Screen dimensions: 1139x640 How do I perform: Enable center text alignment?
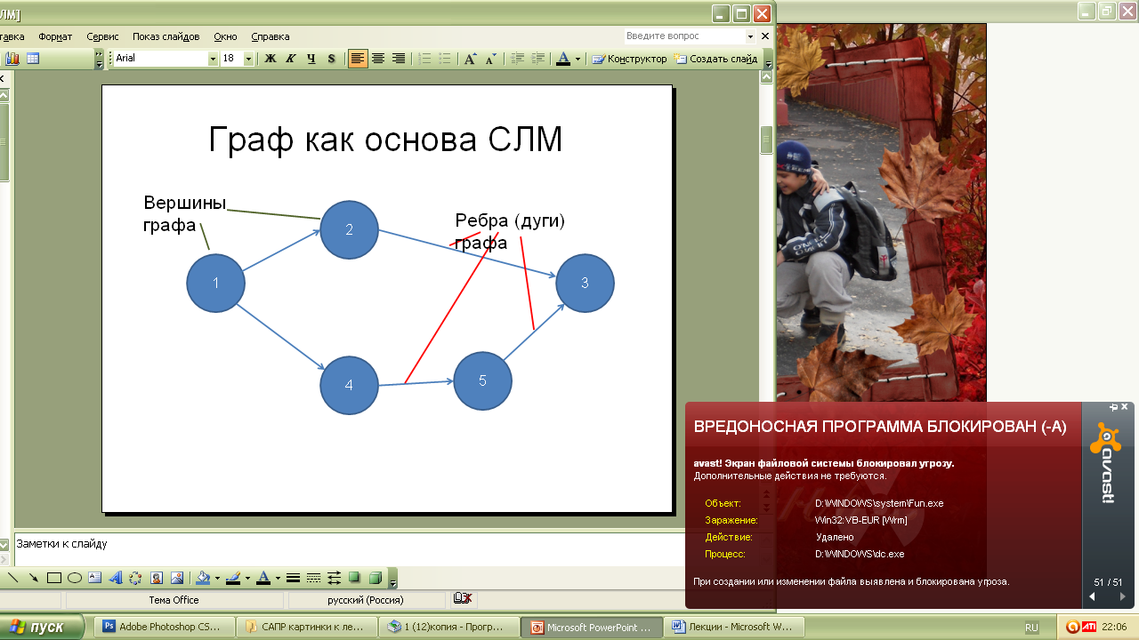click(378, 59)
